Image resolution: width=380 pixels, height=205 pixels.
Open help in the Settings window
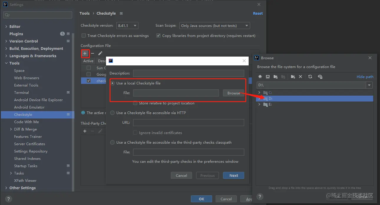click(9, 199)
